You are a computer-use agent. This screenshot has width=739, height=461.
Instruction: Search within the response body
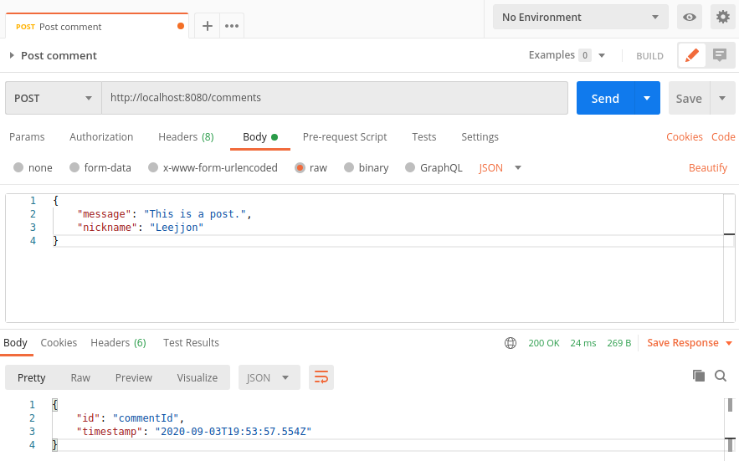[721, 376]
